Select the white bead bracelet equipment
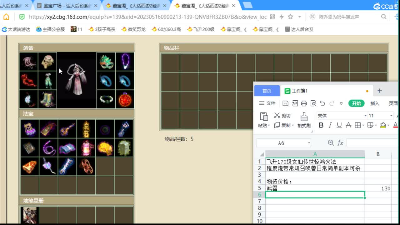The width and height of the screenshot is (400, 225). pos(106,99)
